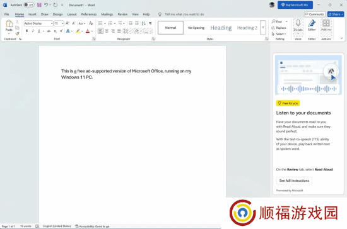Apply the yellow text highlight color
This screenshot has width=347, height=229.
(x=78, y=31)
